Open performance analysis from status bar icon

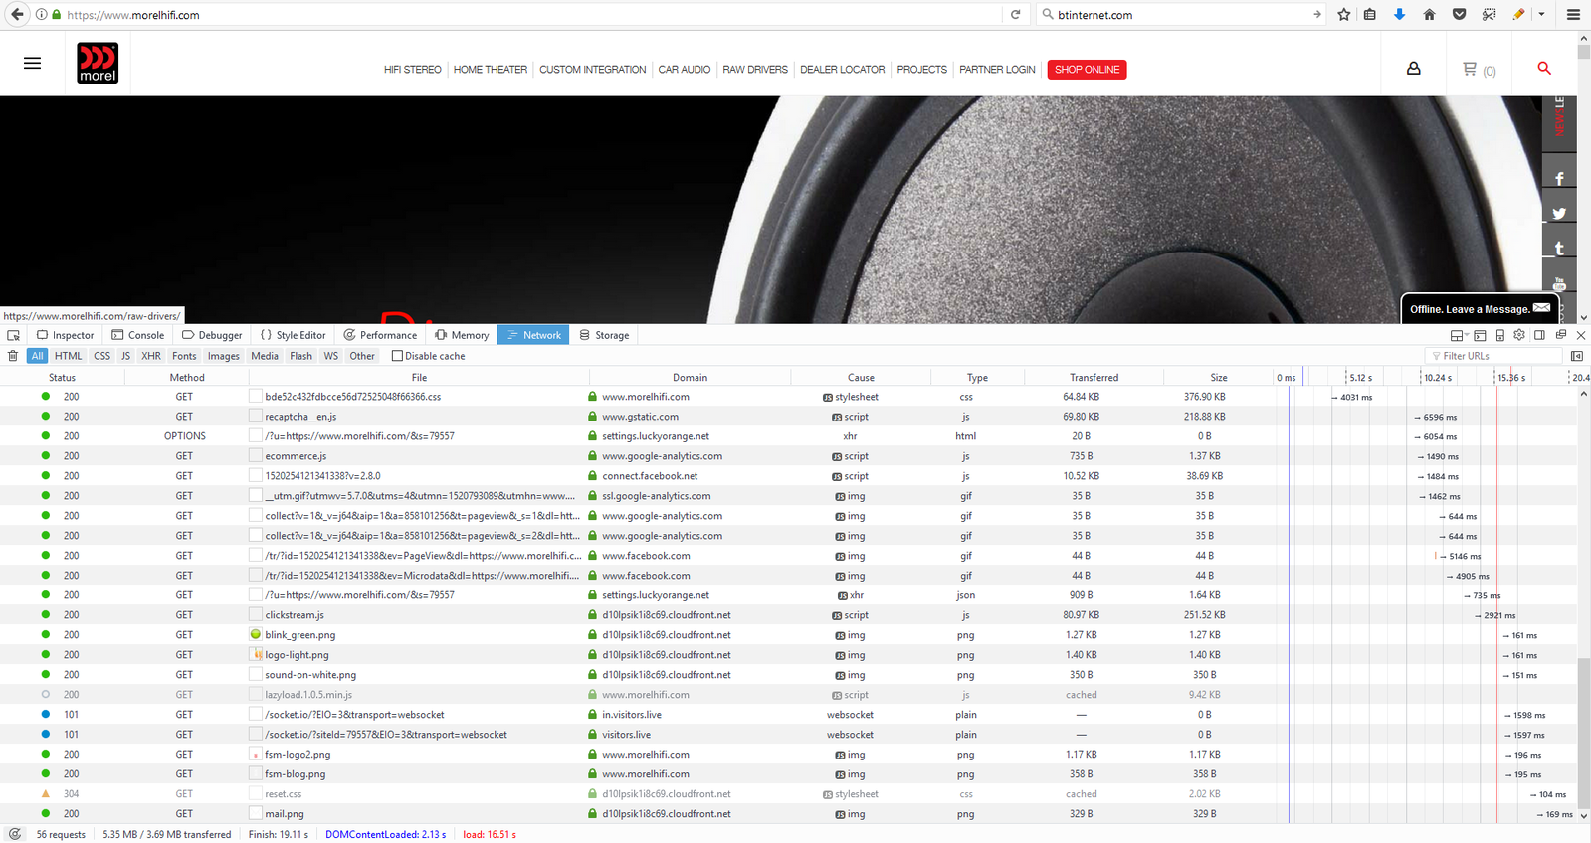click(15, 834)
